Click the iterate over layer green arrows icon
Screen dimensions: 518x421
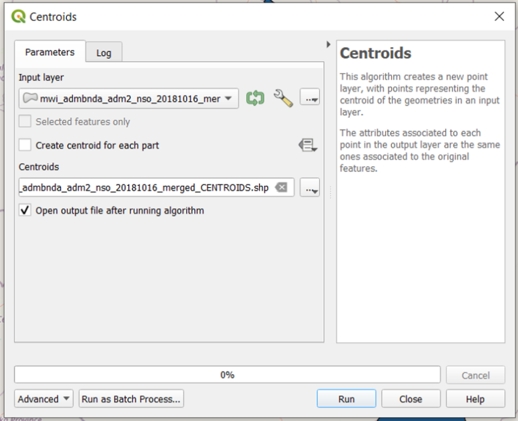(x=255, y=98)
